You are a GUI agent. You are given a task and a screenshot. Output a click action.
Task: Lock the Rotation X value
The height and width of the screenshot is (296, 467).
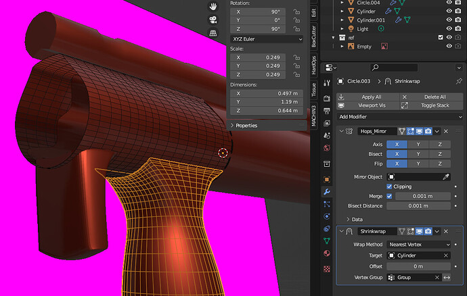pos(296,11)
